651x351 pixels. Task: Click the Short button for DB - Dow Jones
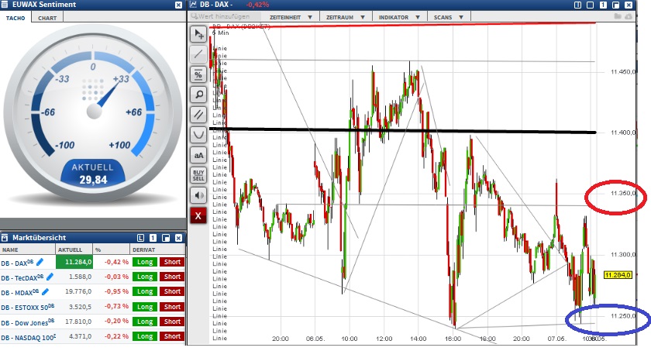pos(172,322)
